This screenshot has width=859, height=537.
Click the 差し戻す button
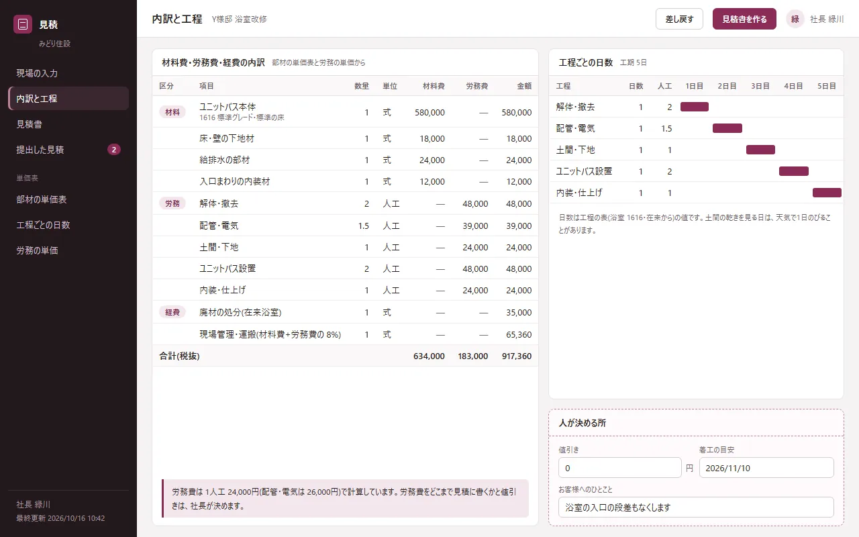pyautogui.click(x=679, y=19)
